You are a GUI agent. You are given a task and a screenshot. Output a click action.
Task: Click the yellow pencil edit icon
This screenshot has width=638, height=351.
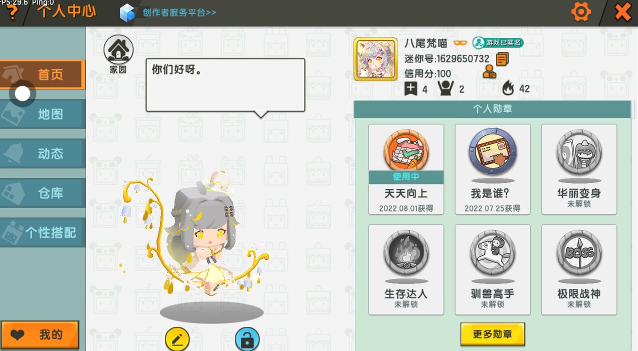pyautogui.click(x=177, y=340)
